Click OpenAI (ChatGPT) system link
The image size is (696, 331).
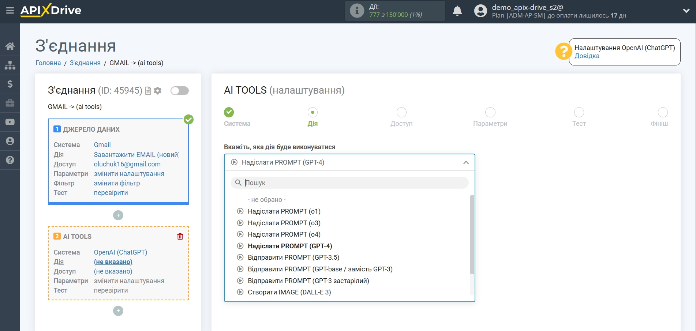tap(120, 252)
